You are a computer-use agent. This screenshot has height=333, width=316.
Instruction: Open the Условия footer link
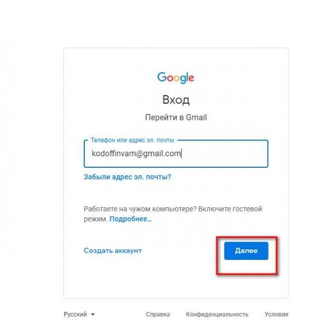276,314
